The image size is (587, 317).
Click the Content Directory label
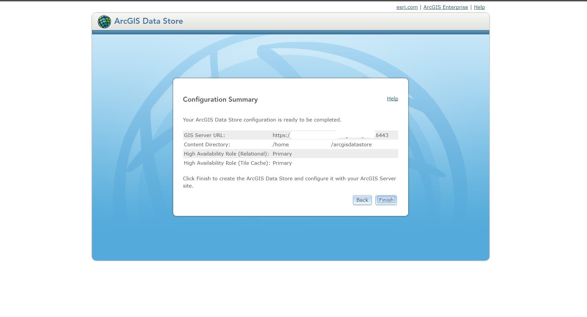click(x=207, y=145)
